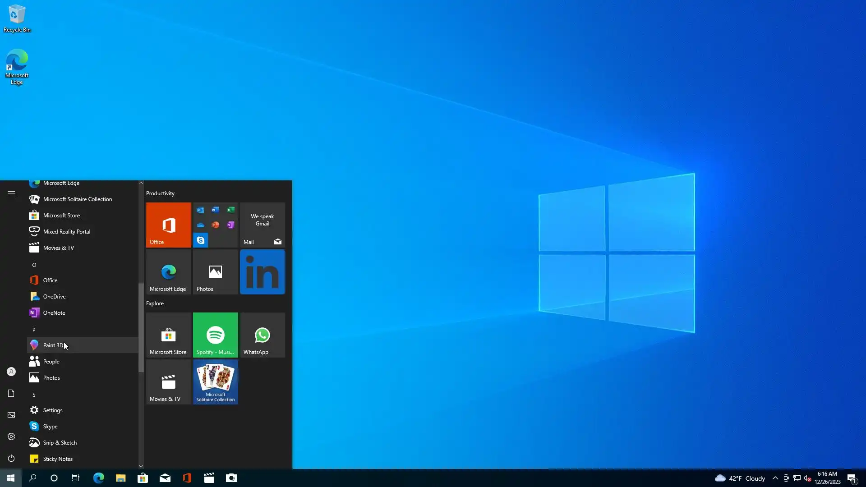Open Task View on the taskbar
Screen dimensions: 866x487
point(76,478)
